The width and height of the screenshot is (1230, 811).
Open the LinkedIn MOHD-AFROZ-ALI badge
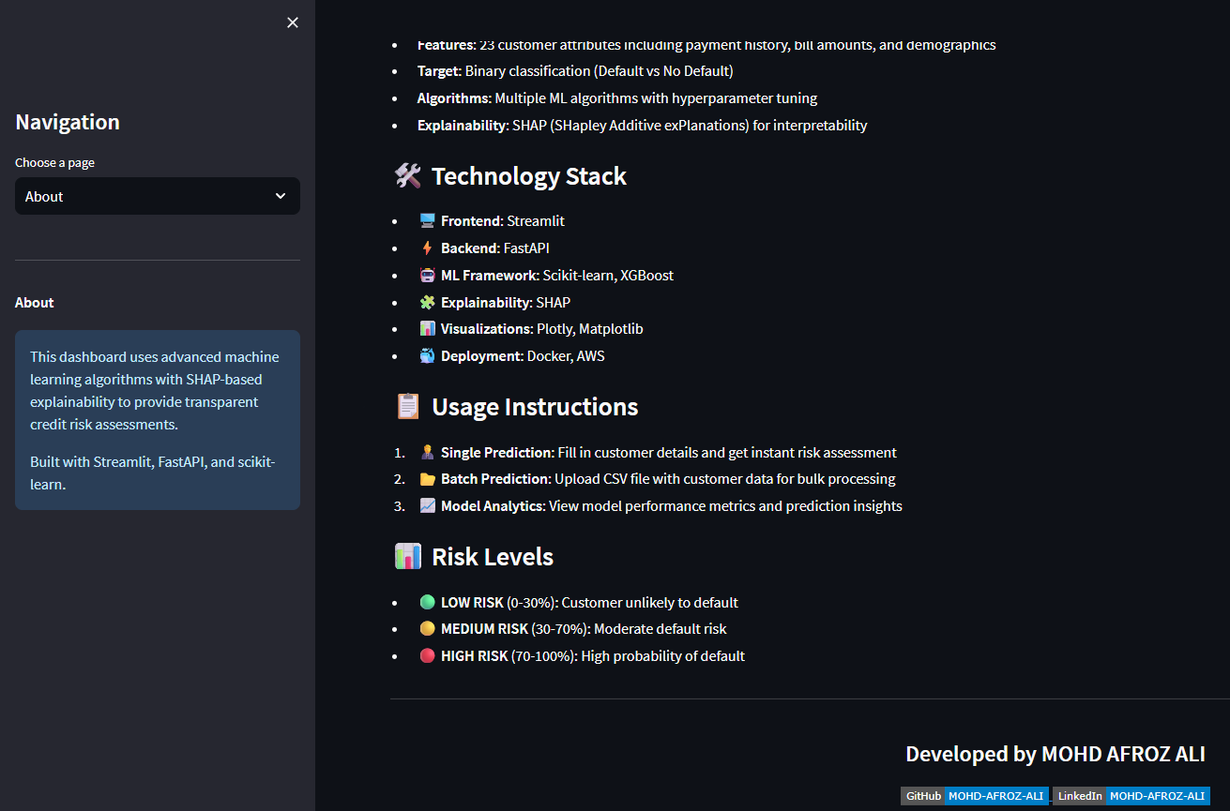[x=1131, y=796]
